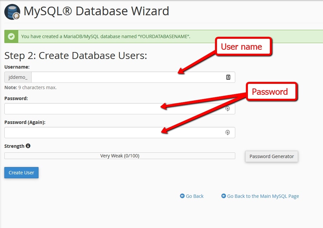Click the jddemo_ username prefix label
The height and width of the screenshot is (228, 323).
[x=17, y=77]
